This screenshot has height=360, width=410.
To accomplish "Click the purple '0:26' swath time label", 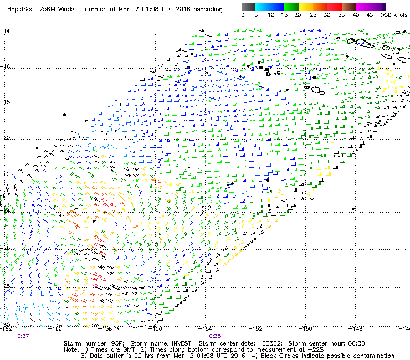I will [215, 336].
